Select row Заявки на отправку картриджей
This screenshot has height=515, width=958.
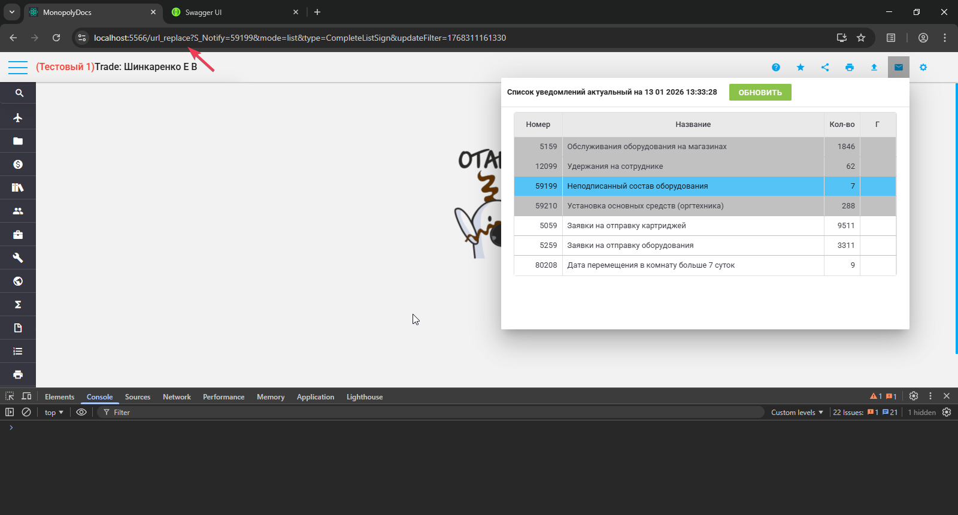(705, 226)
